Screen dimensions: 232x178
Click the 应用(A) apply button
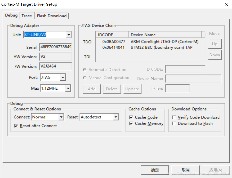tap(216, 170)
